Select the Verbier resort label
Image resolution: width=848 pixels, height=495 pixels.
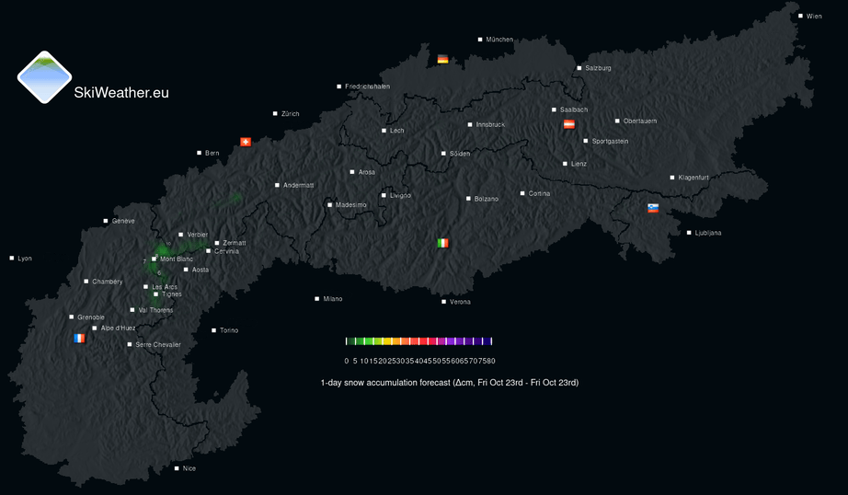[198, 235]
